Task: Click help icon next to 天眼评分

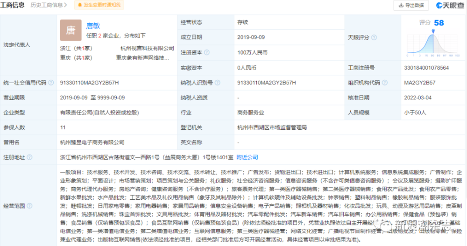Action: click(374, 37)
